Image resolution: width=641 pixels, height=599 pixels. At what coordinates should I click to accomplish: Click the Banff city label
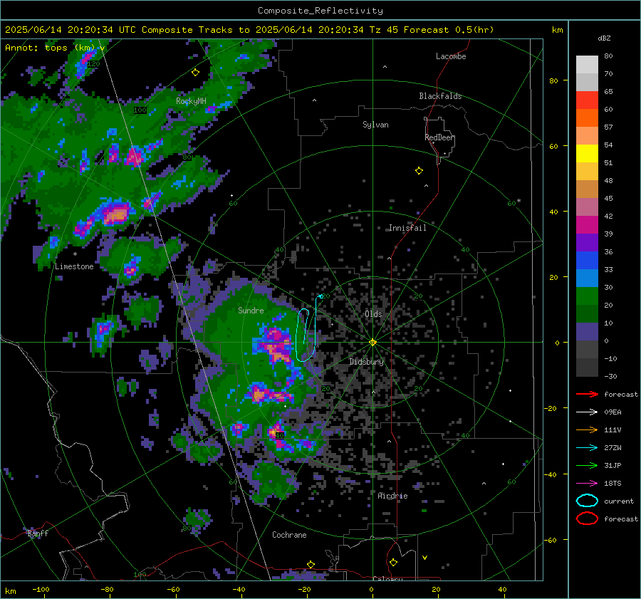[x=38, y=533]
